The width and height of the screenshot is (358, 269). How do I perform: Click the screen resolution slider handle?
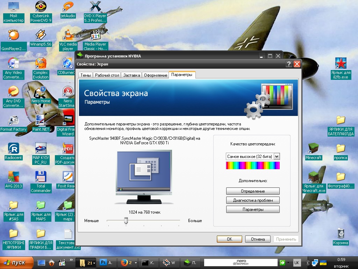coord(126,221)
